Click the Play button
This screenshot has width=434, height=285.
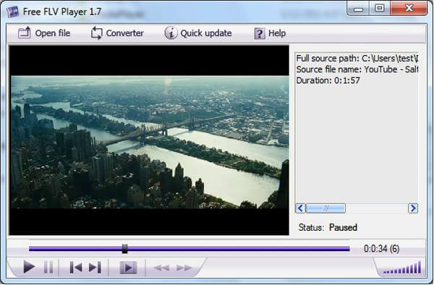tap(29, 267)
